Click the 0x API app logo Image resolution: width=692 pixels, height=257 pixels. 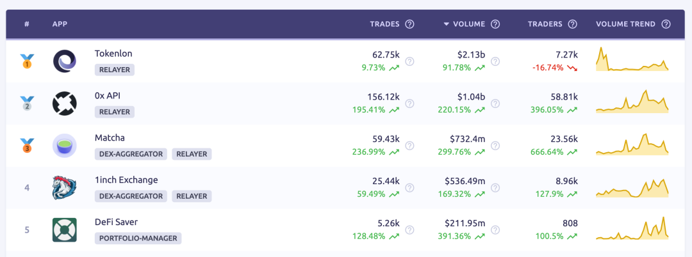click(64, 104)
